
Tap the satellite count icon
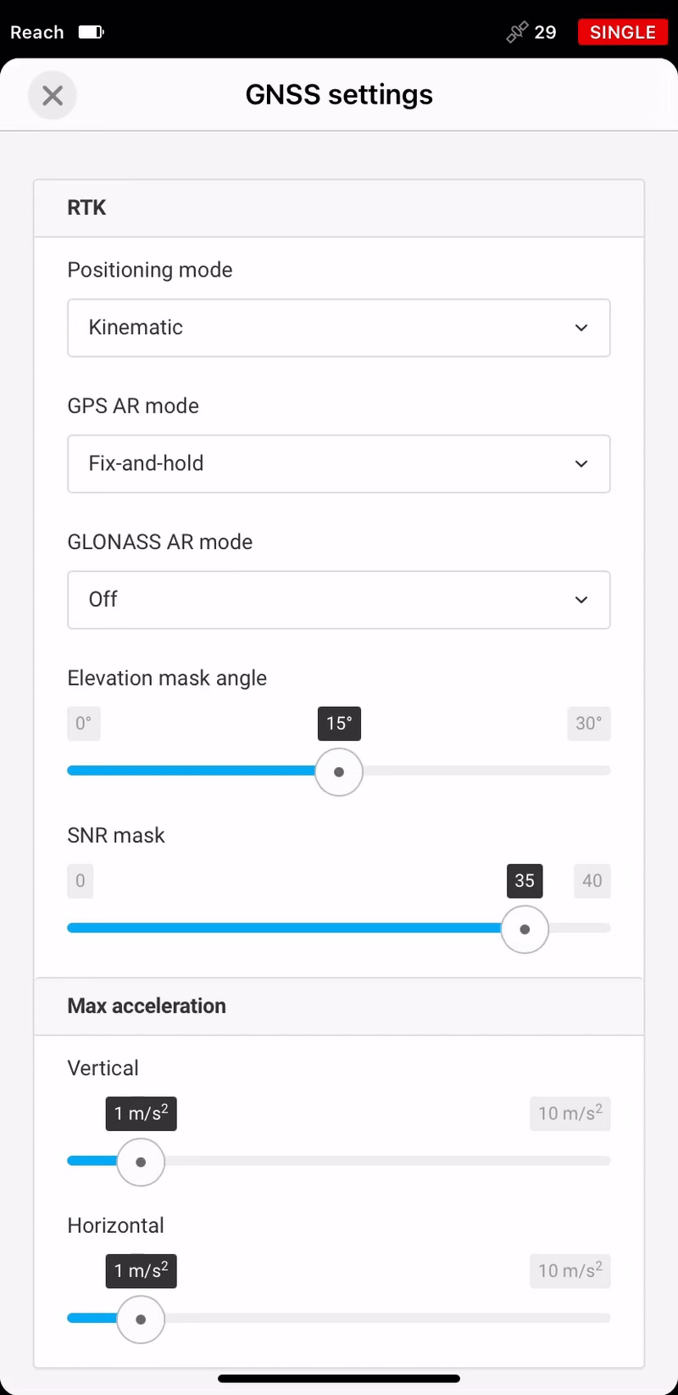pos(517,32)
